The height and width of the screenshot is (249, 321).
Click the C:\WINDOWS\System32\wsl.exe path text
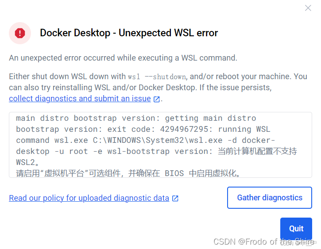tap(158, 140)
